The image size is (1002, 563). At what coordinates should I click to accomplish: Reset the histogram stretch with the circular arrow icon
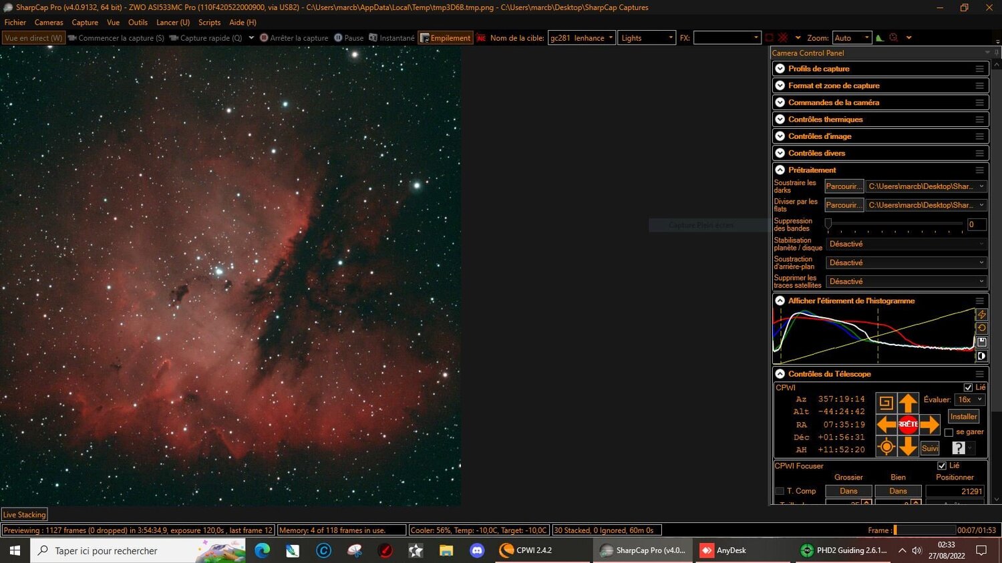pos(982,328)
